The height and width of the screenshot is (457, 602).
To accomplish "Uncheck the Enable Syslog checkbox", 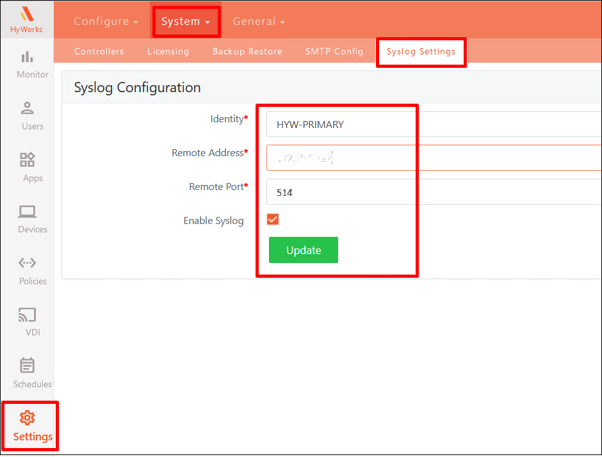I will tap(273, 220).
